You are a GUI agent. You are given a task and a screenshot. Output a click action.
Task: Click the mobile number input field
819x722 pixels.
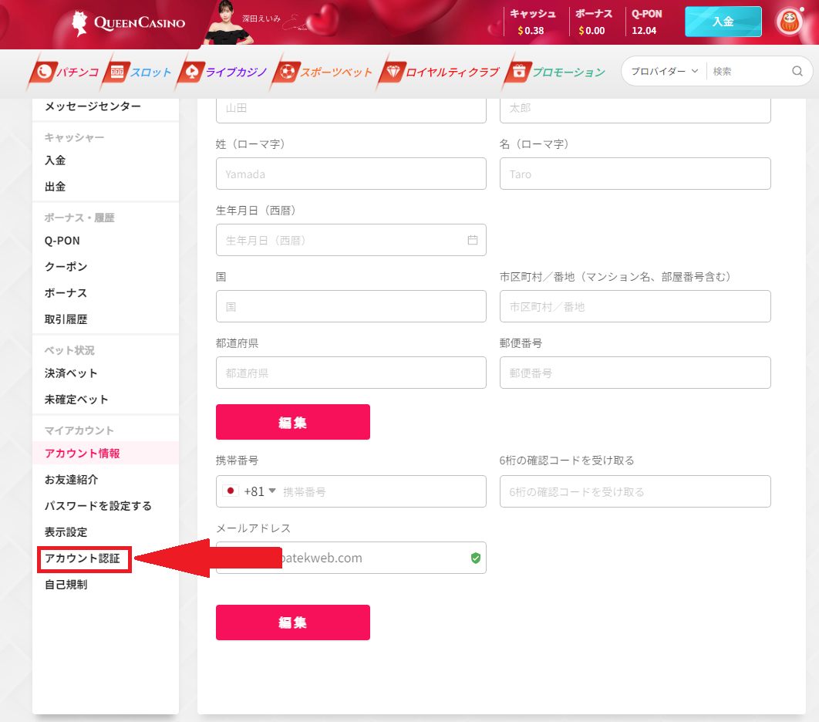coord(378,491)
